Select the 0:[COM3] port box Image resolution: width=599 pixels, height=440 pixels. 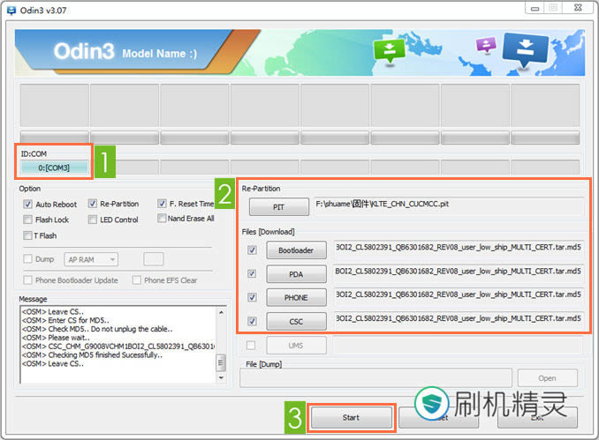[54, 168]
